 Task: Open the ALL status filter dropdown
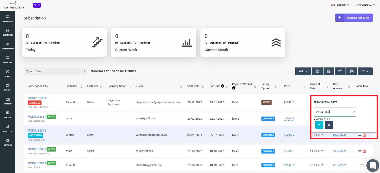pos(303,71)
